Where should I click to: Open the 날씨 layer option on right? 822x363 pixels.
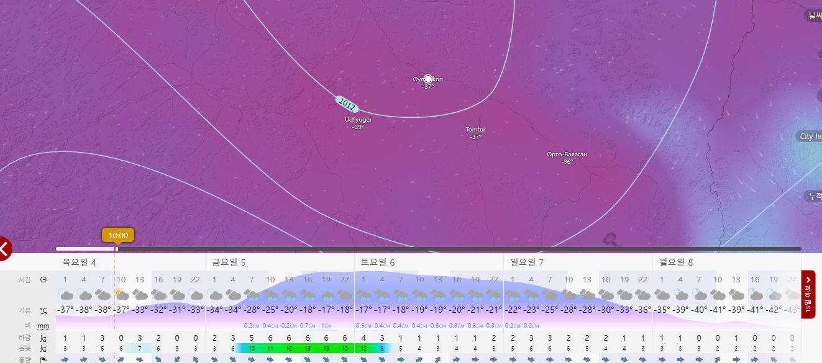coord(813,16)
